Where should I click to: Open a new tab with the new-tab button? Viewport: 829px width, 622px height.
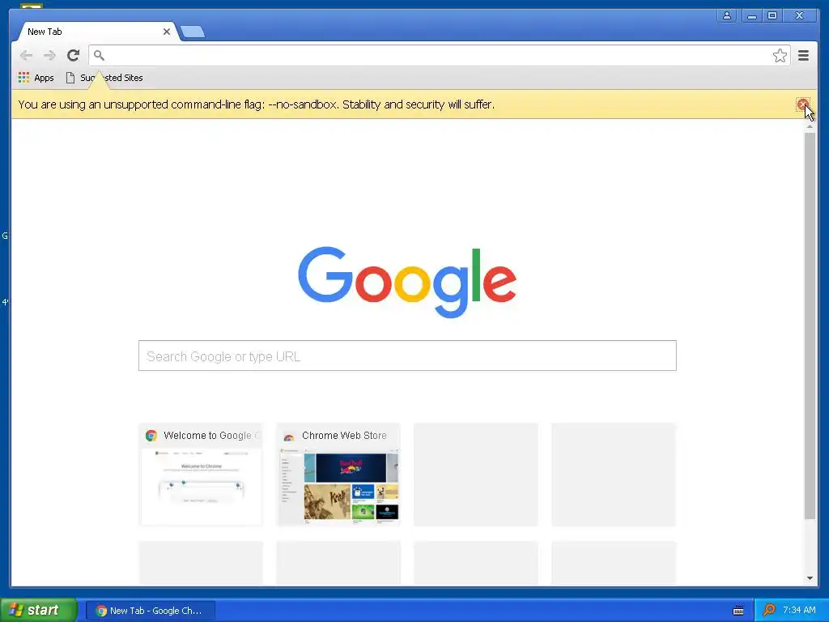(193, 32)
